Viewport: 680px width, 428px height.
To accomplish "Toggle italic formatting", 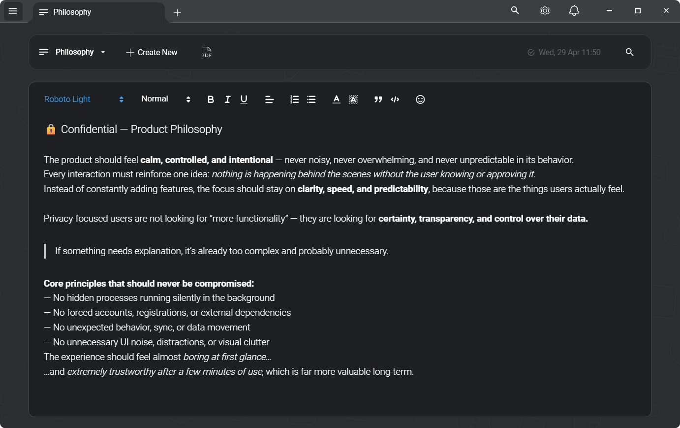I will (x=227, y=99).
